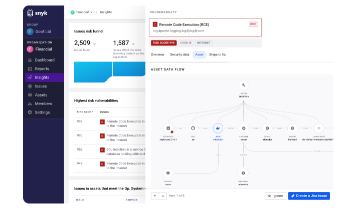
Task: Go to previous item with up arrow
Action: coord(155,196)
